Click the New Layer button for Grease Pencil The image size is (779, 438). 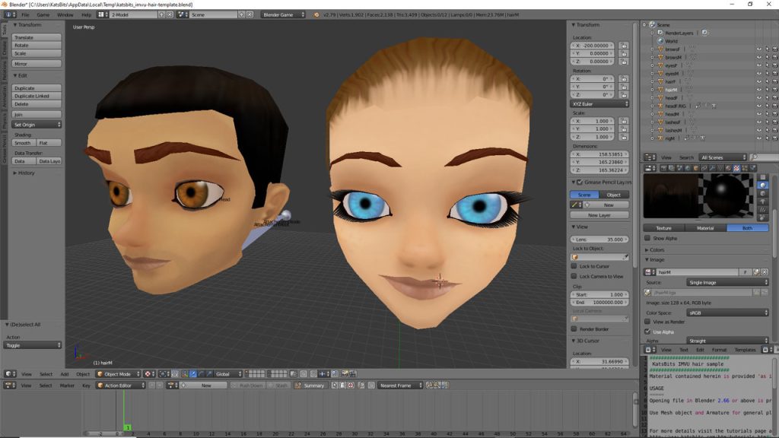coord(601,214)
